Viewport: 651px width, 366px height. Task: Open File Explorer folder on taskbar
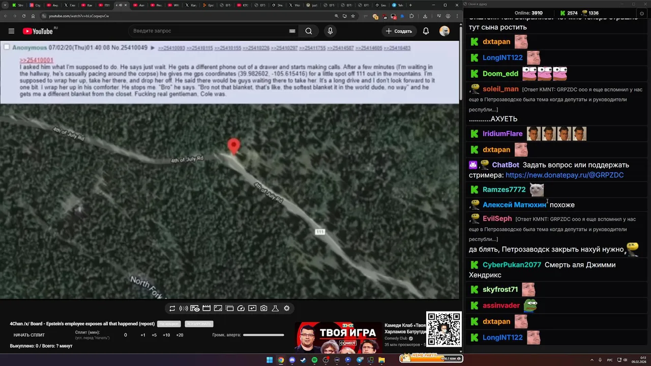pos(381,360)
